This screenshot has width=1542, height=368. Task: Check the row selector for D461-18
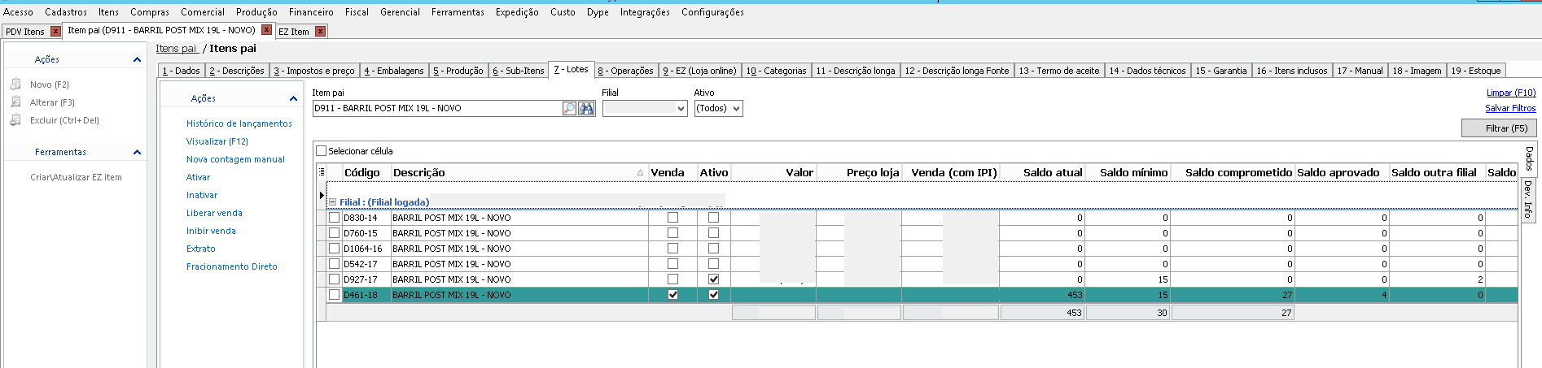coord(334,295)
